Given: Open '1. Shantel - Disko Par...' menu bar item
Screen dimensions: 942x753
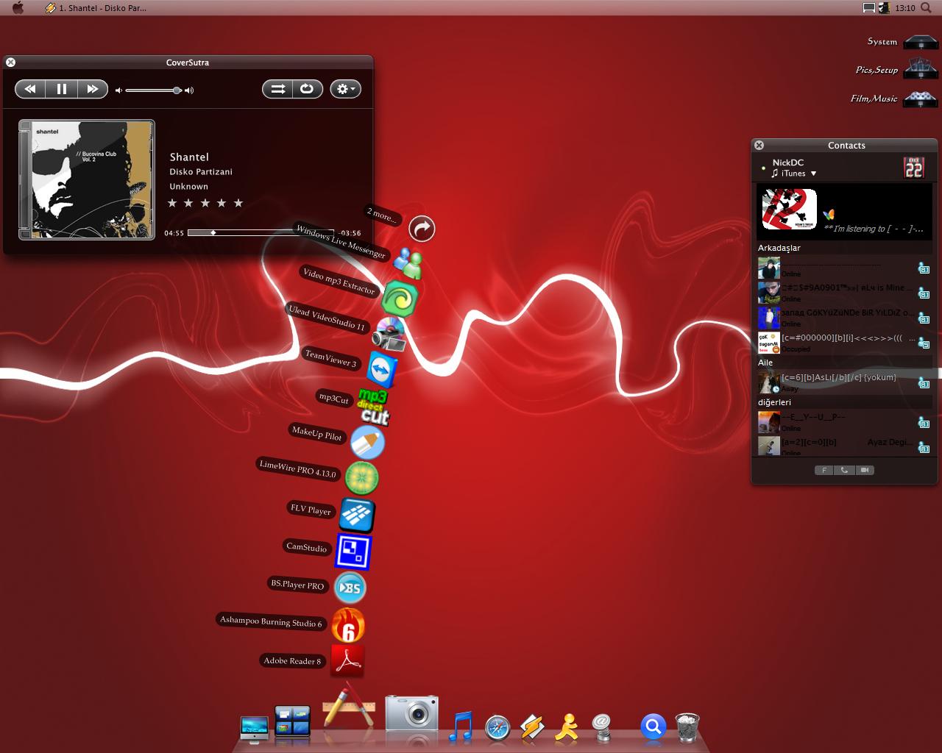Looking at the screenshot, I should pos(96,8).
